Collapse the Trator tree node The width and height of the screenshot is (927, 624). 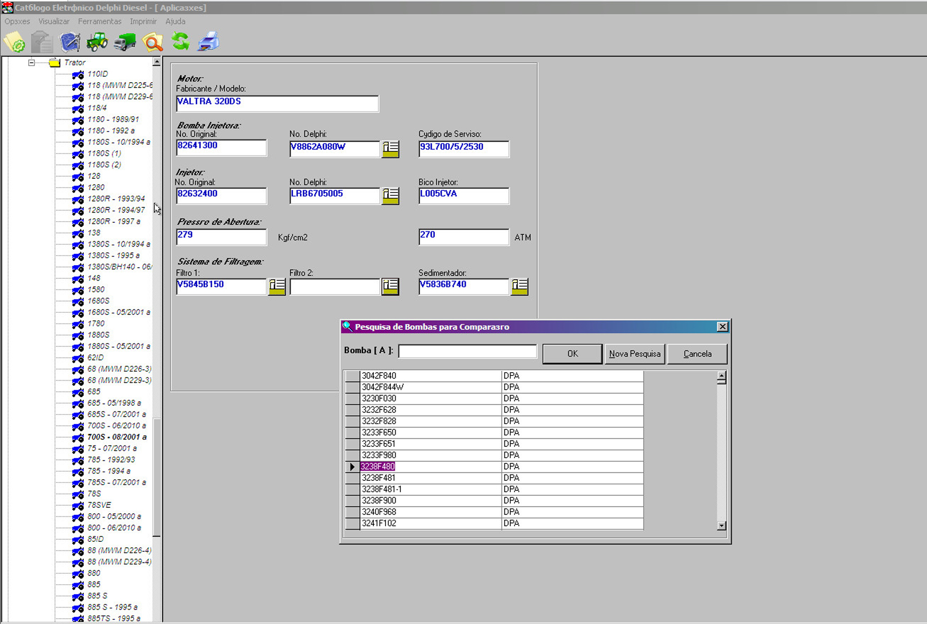tap(31, 63)
